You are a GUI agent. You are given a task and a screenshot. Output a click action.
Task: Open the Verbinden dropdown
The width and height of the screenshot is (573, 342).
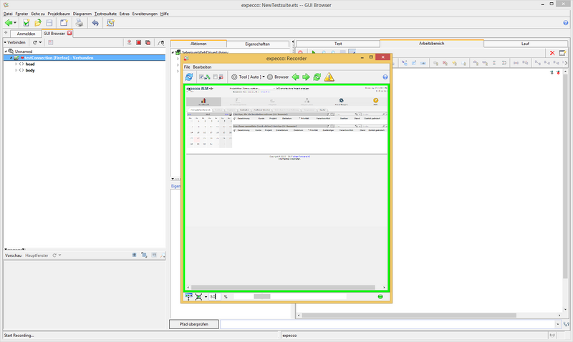pyautogui.click(x=14, y=43)
